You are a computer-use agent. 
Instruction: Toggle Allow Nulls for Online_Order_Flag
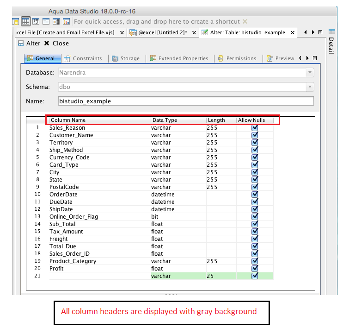255,216
